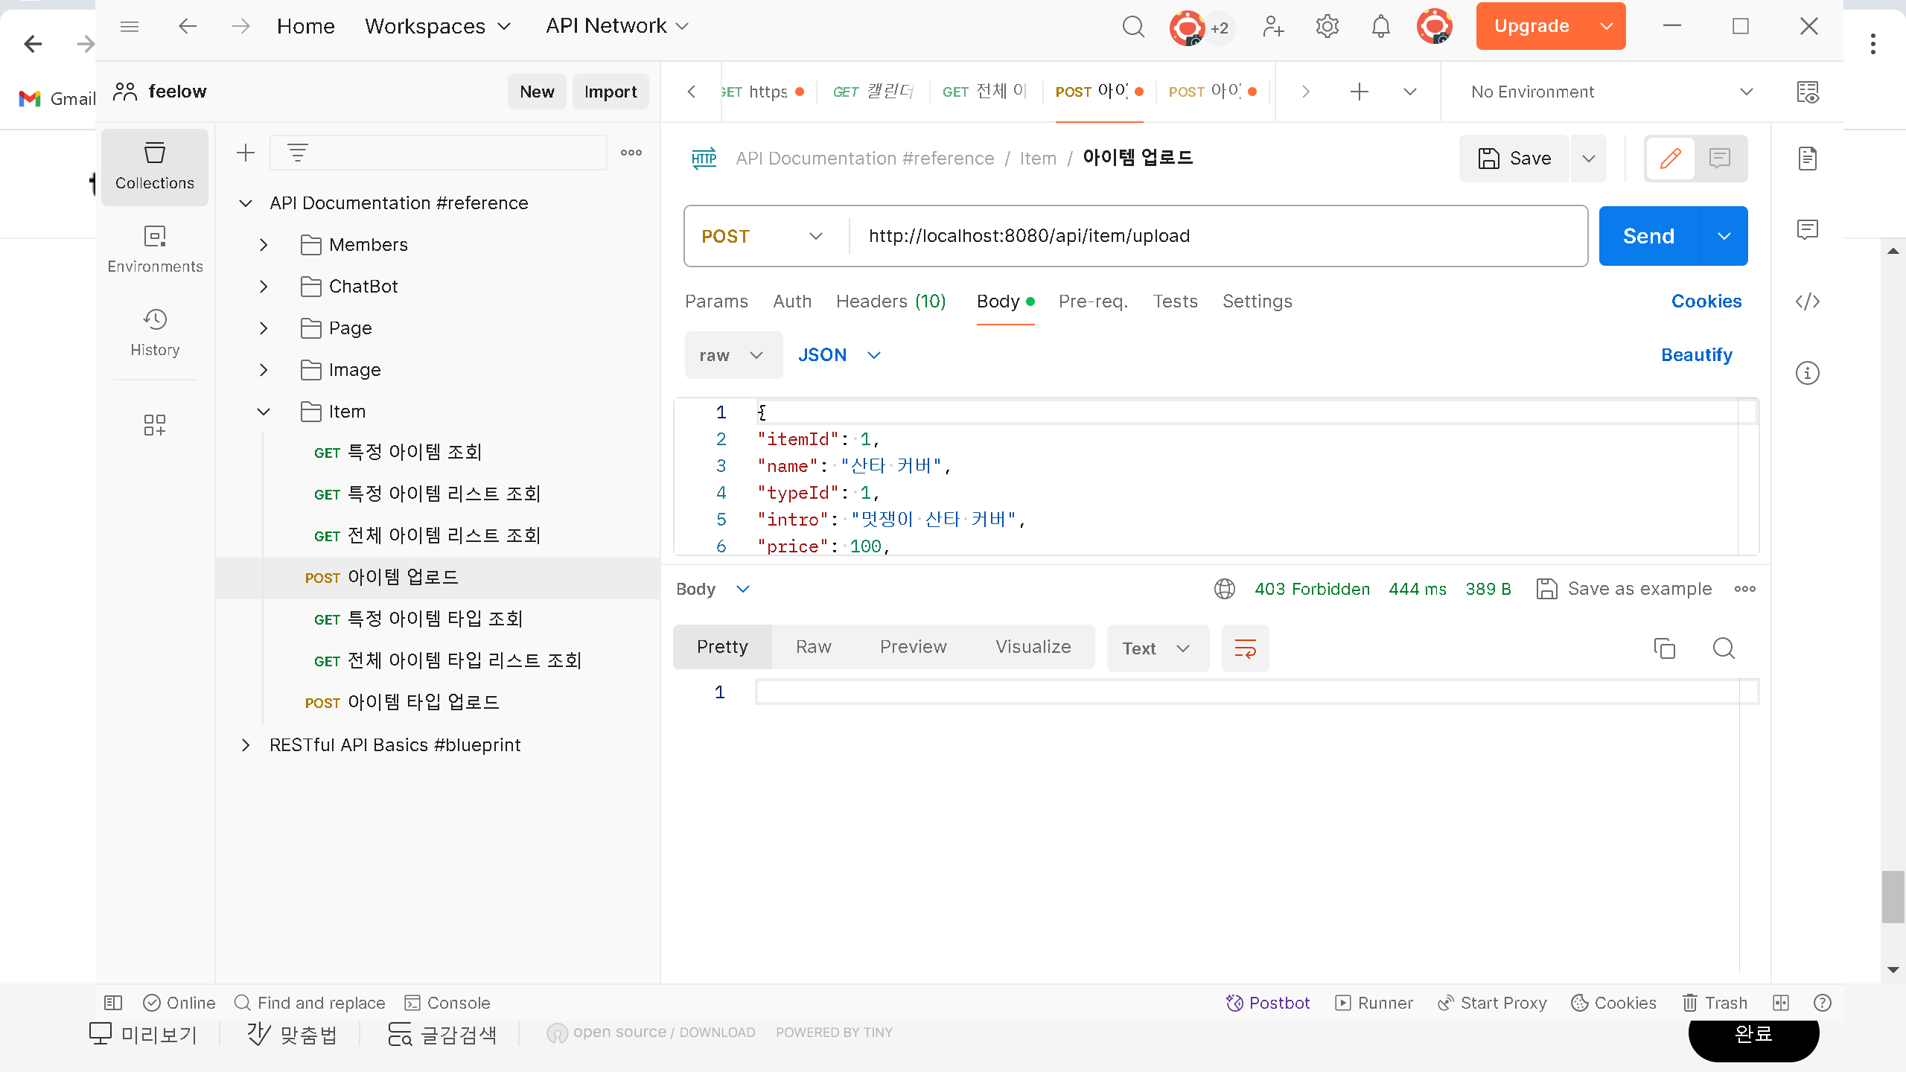Click the Beautify link
Image resolution: width=1906 pixels, height=1072 pixels.
[x=1696, y=355]
